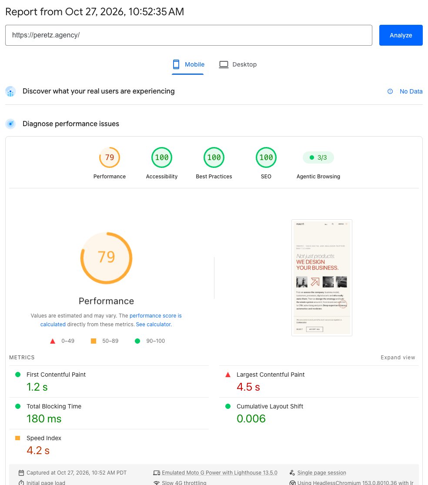Click the Total Blocking Time label

(x=54, y=406)
